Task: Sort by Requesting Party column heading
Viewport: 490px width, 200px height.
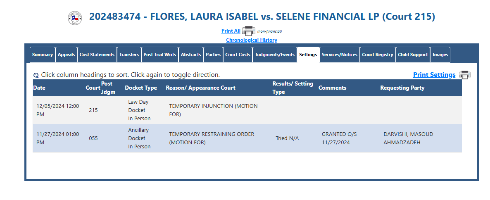Action: point(402,88)
